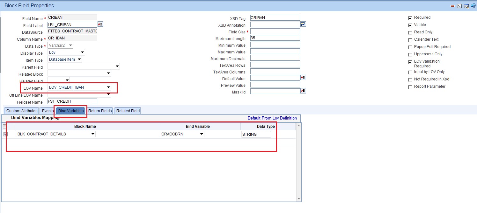The image size is (477, 213).
Task: Open the preview magnifier window icon
Action: tap(466, 6)
